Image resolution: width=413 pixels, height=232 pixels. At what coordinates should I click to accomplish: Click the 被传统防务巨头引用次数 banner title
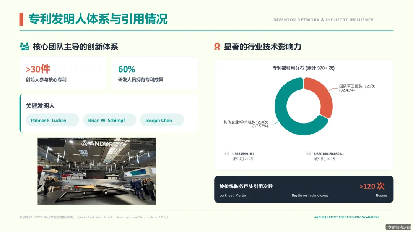(x=246, y=186)
